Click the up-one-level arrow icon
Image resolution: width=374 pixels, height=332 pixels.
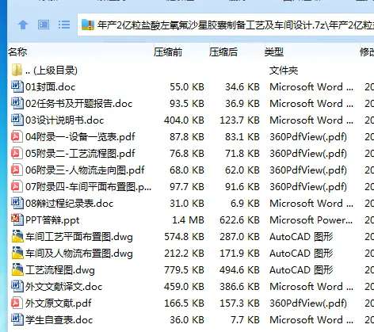23,25
